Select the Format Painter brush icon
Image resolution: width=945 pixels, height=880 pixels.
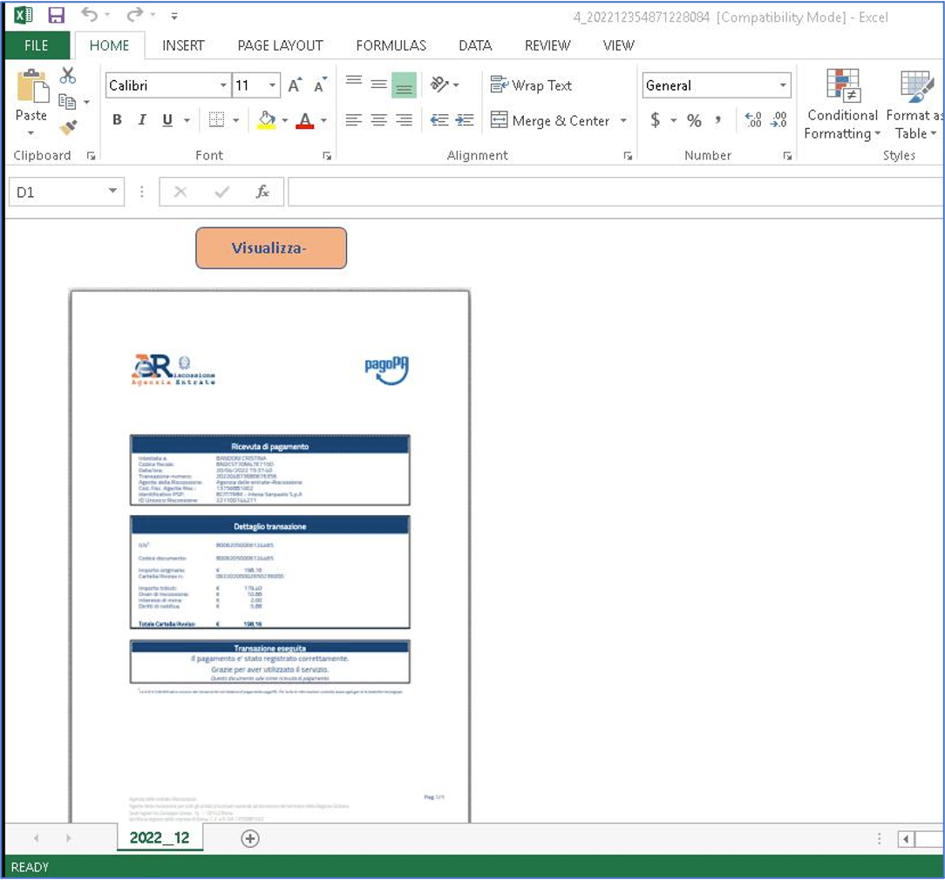[x=68, y=127]
